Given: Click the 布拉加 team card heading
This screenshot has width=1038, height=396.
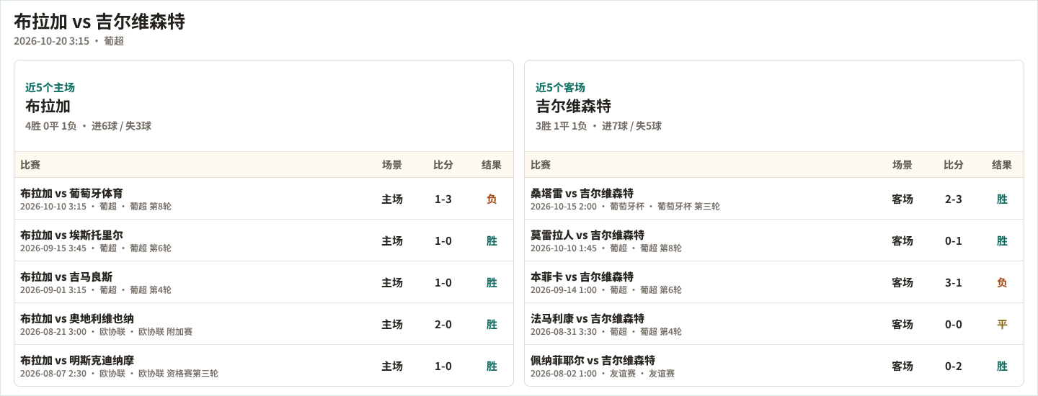Looking at the screenshot, I should 48,106.
